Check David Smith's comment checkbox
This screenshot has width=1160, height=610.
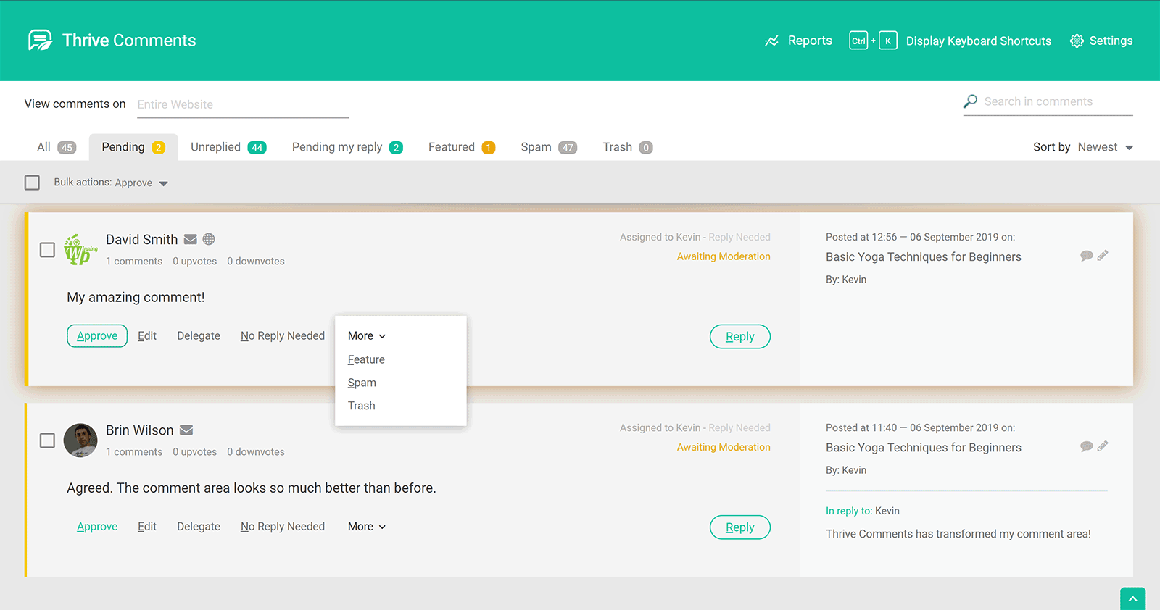tap(47, 250)
